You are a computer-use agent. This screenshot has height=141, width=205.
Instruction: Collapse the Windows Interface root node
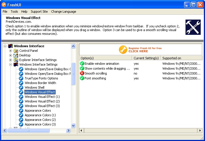click(x=5, y=46)
